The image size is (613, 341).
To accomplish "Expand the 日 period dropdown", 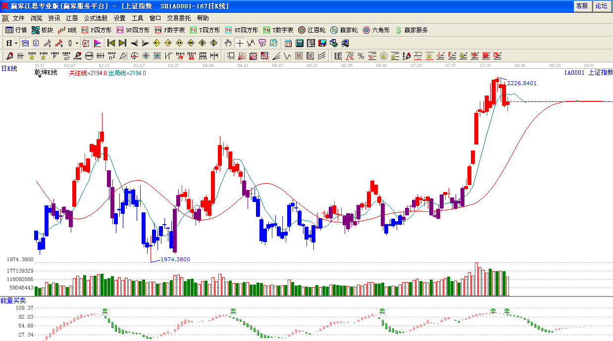I will coord(16,43).
